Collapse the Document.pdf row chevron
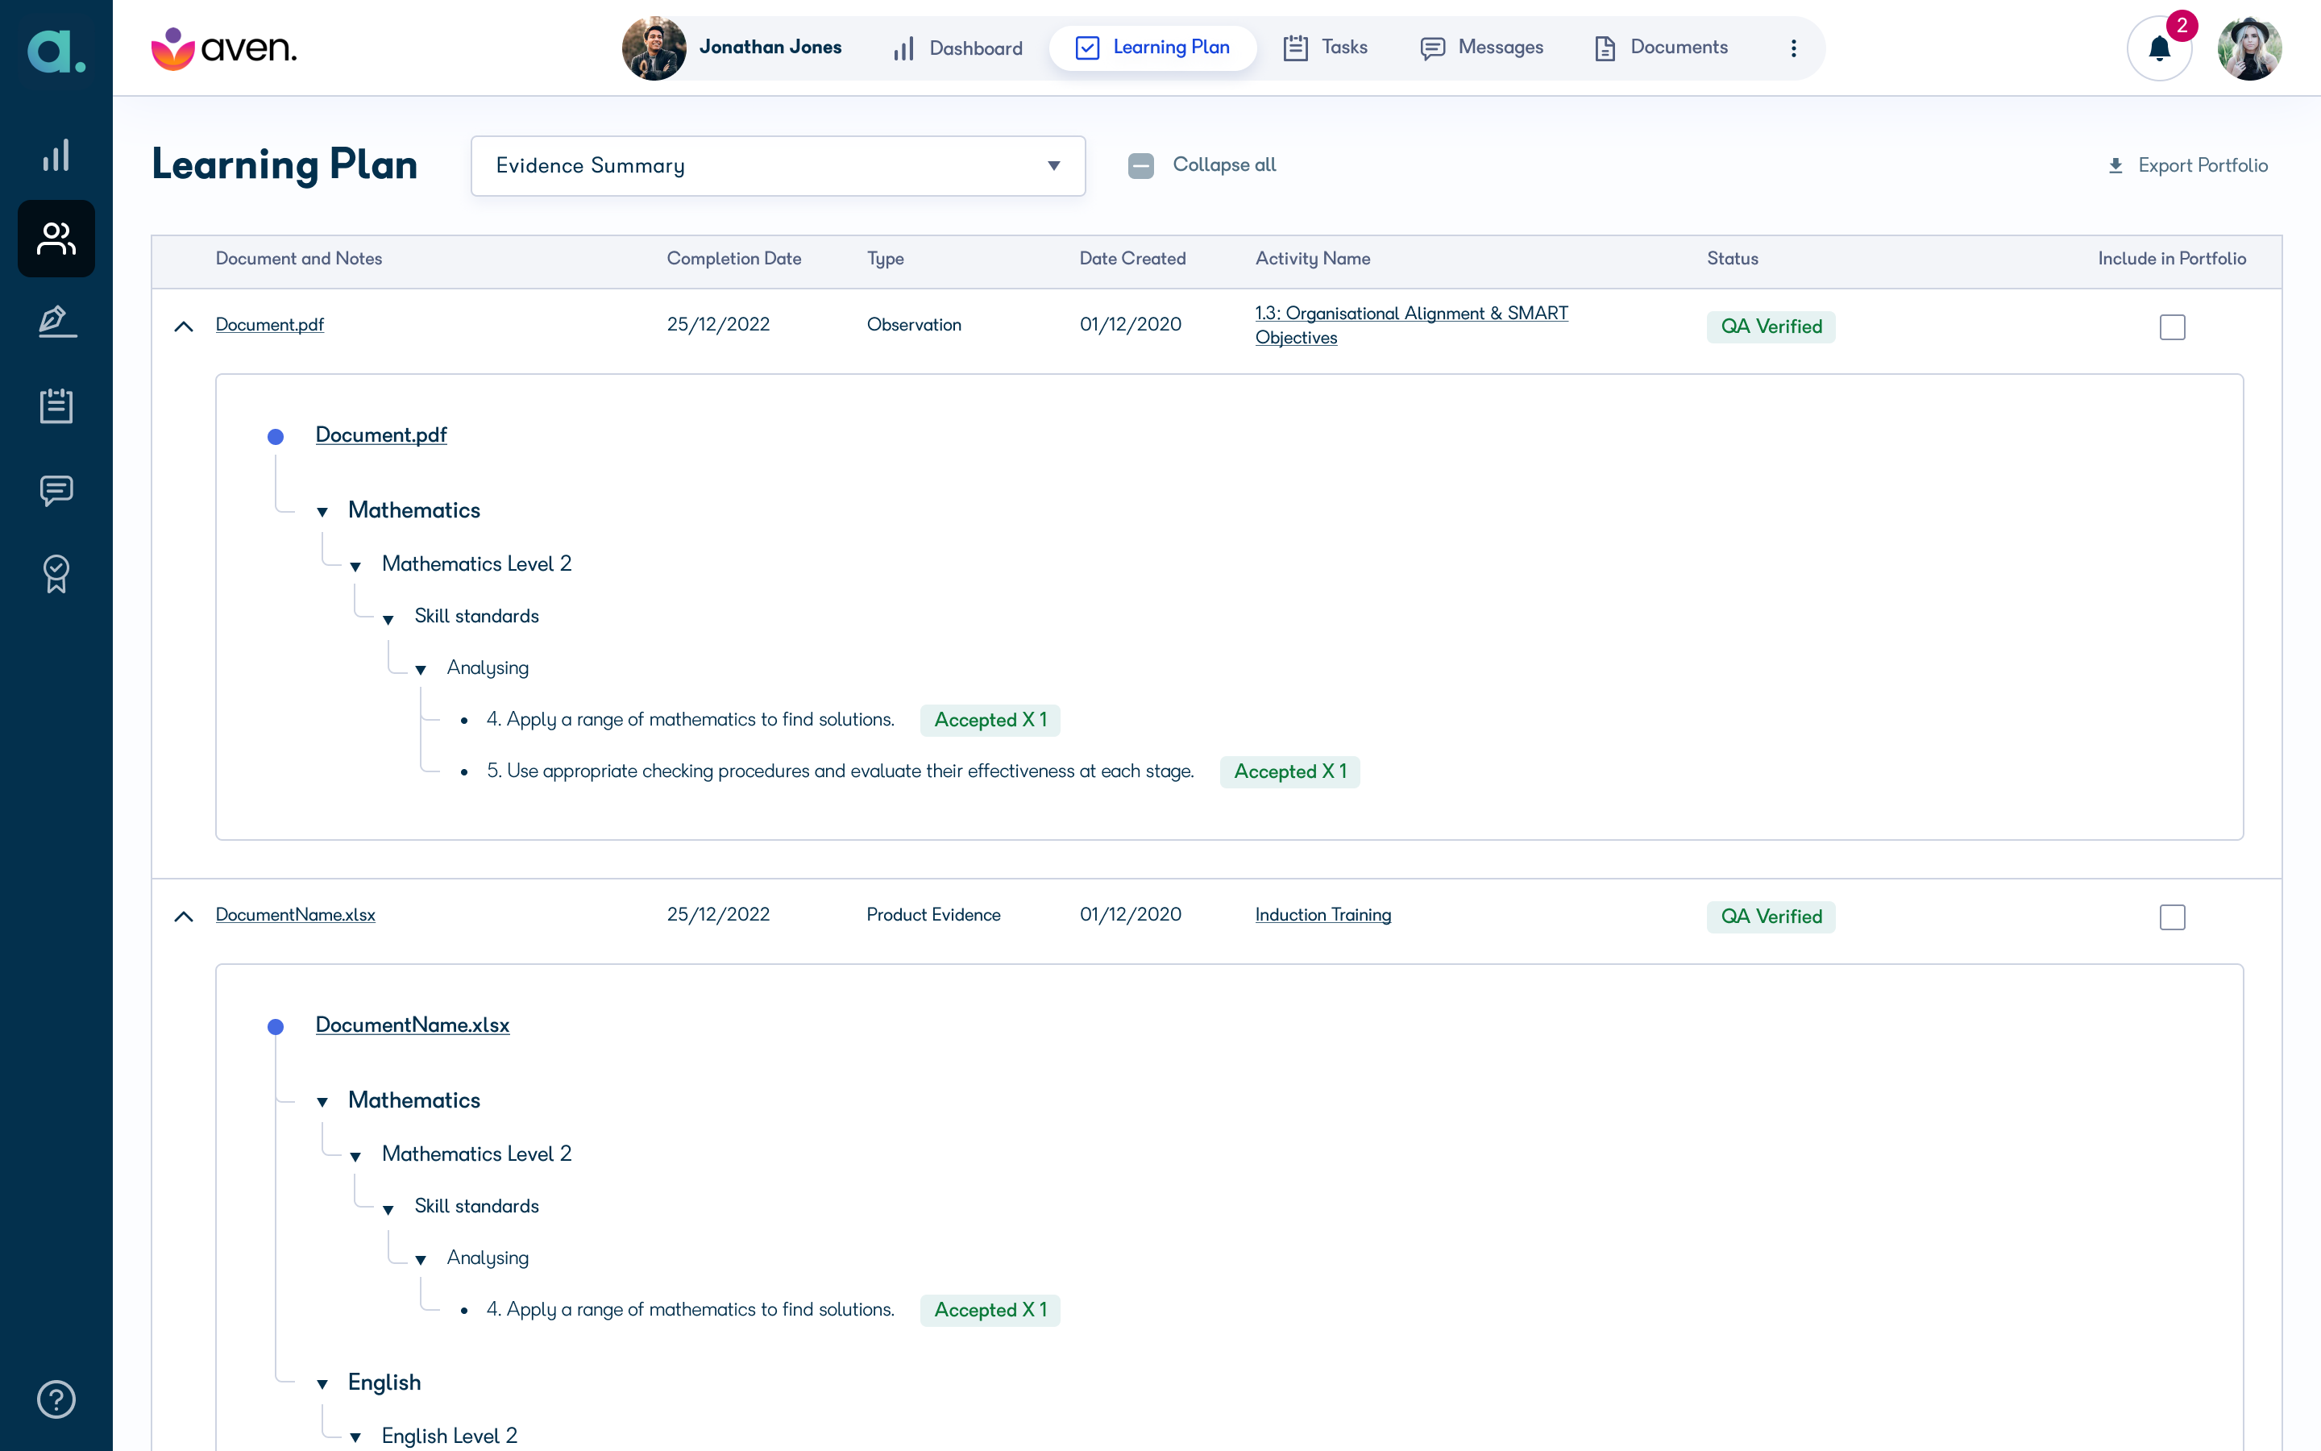Screen dimensions: 2321x1451 tap(184, 327)
